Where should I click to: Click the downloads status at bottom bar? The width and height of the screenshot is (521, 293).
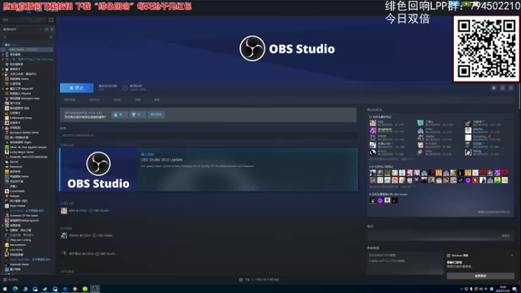pos(259,280)
